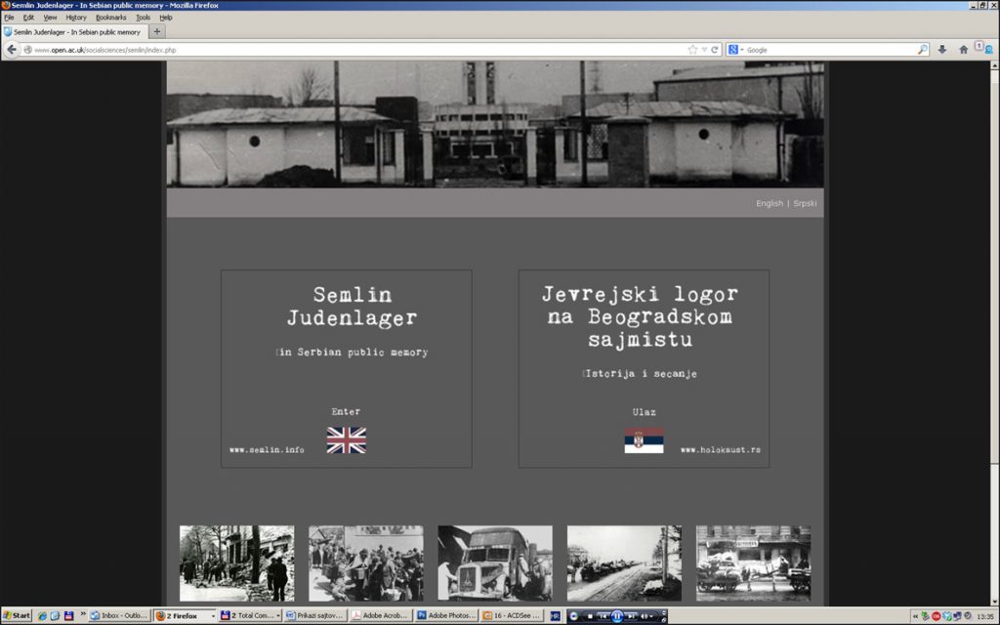
Task: Pause playback in the taskbar media player
Action: [x=616, y=616]
